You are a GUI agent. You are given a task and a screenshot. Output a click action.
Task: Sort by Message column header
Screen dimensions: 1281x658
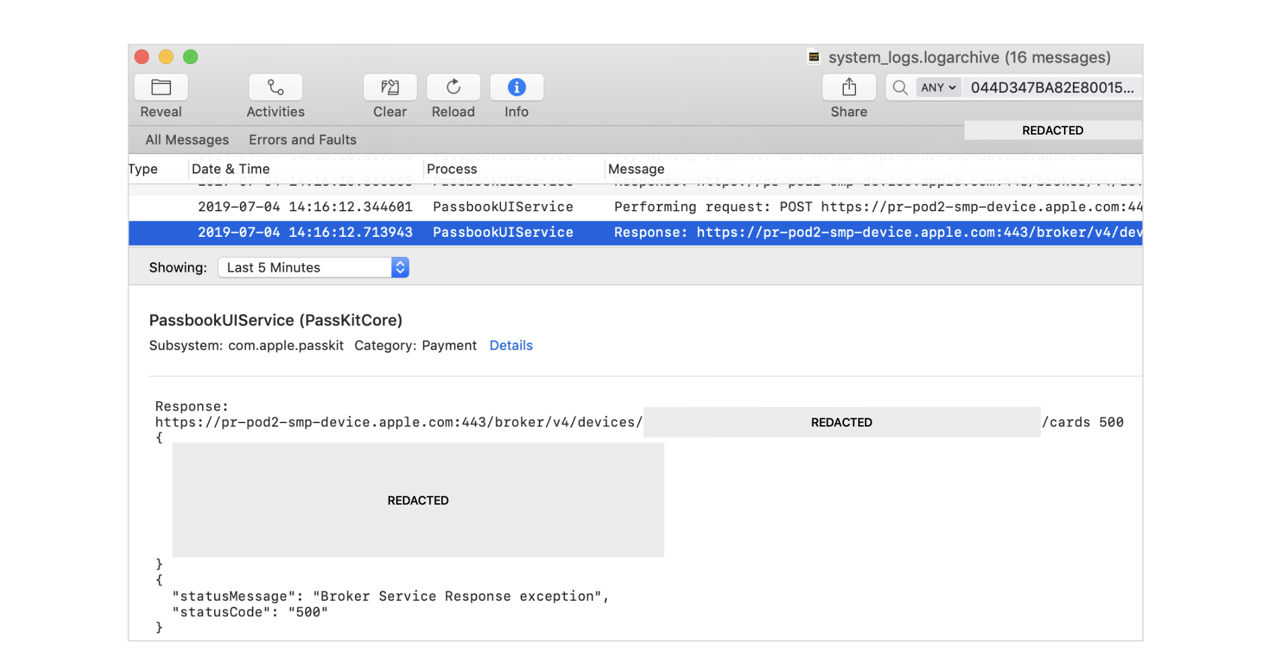[x=636, y=169]
